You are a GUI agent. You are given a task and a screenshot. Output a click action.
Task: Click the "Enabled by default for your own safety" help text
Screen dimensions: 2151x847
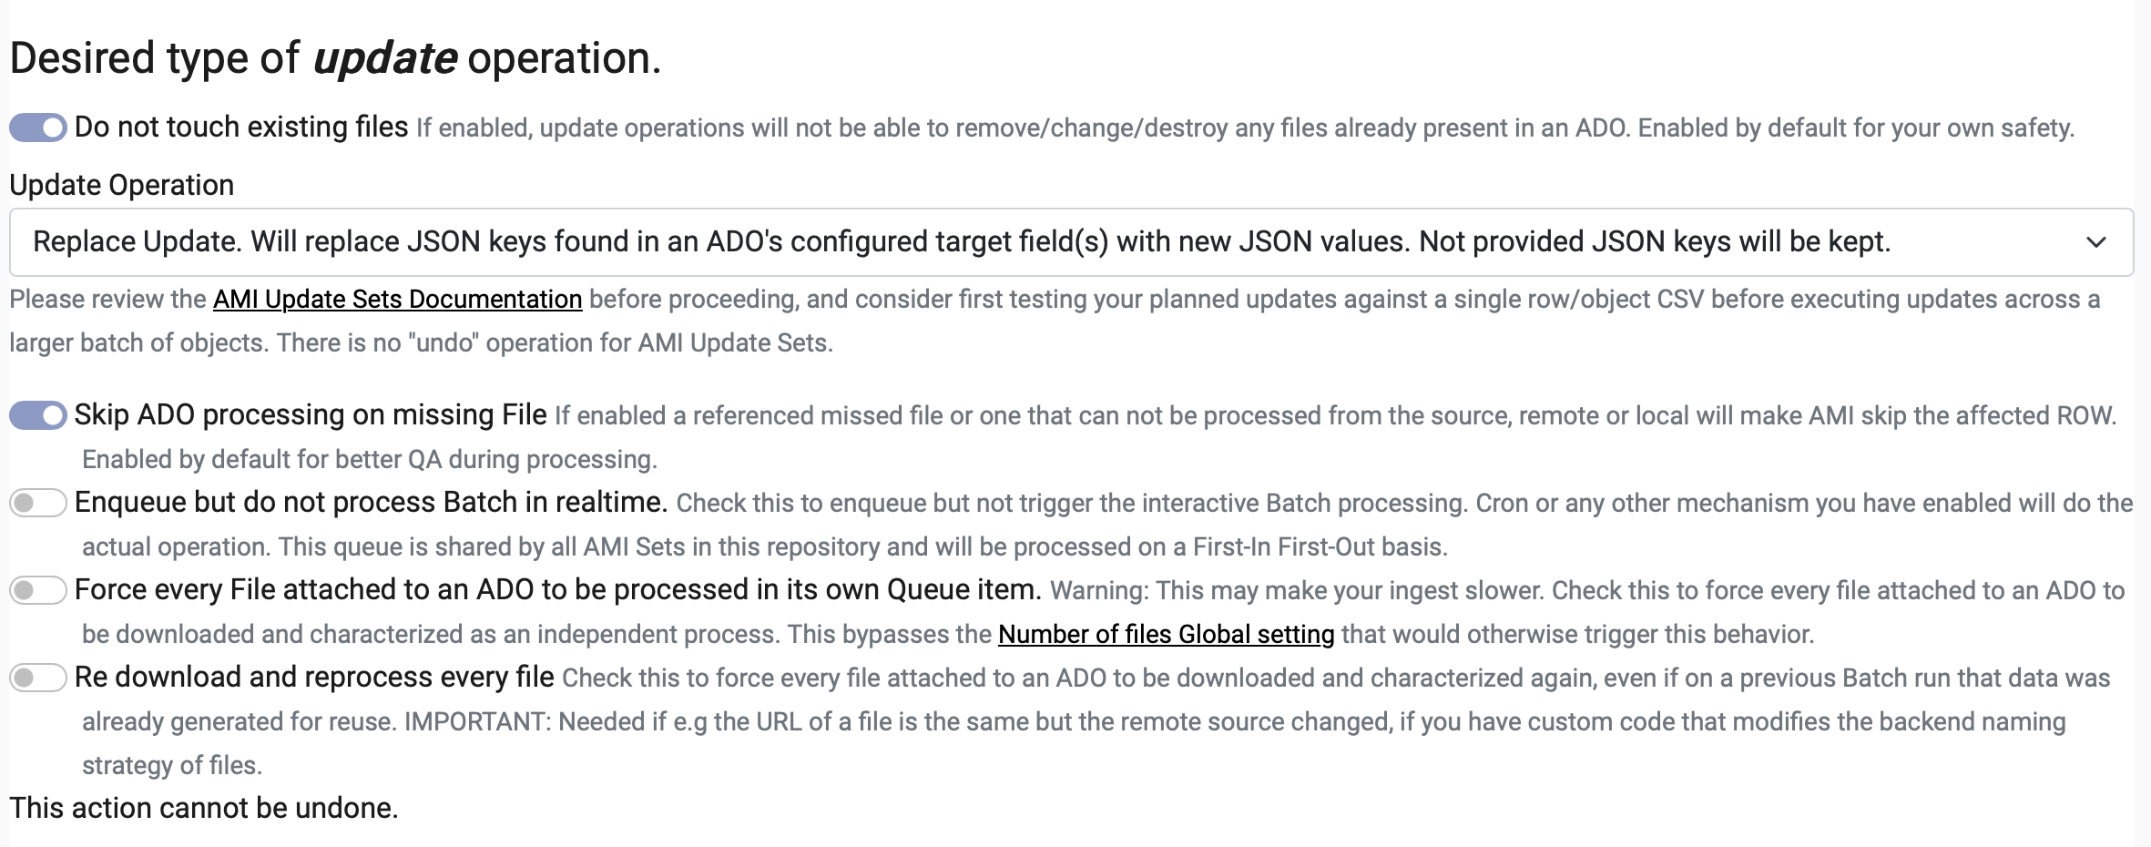coord(1856,128)
